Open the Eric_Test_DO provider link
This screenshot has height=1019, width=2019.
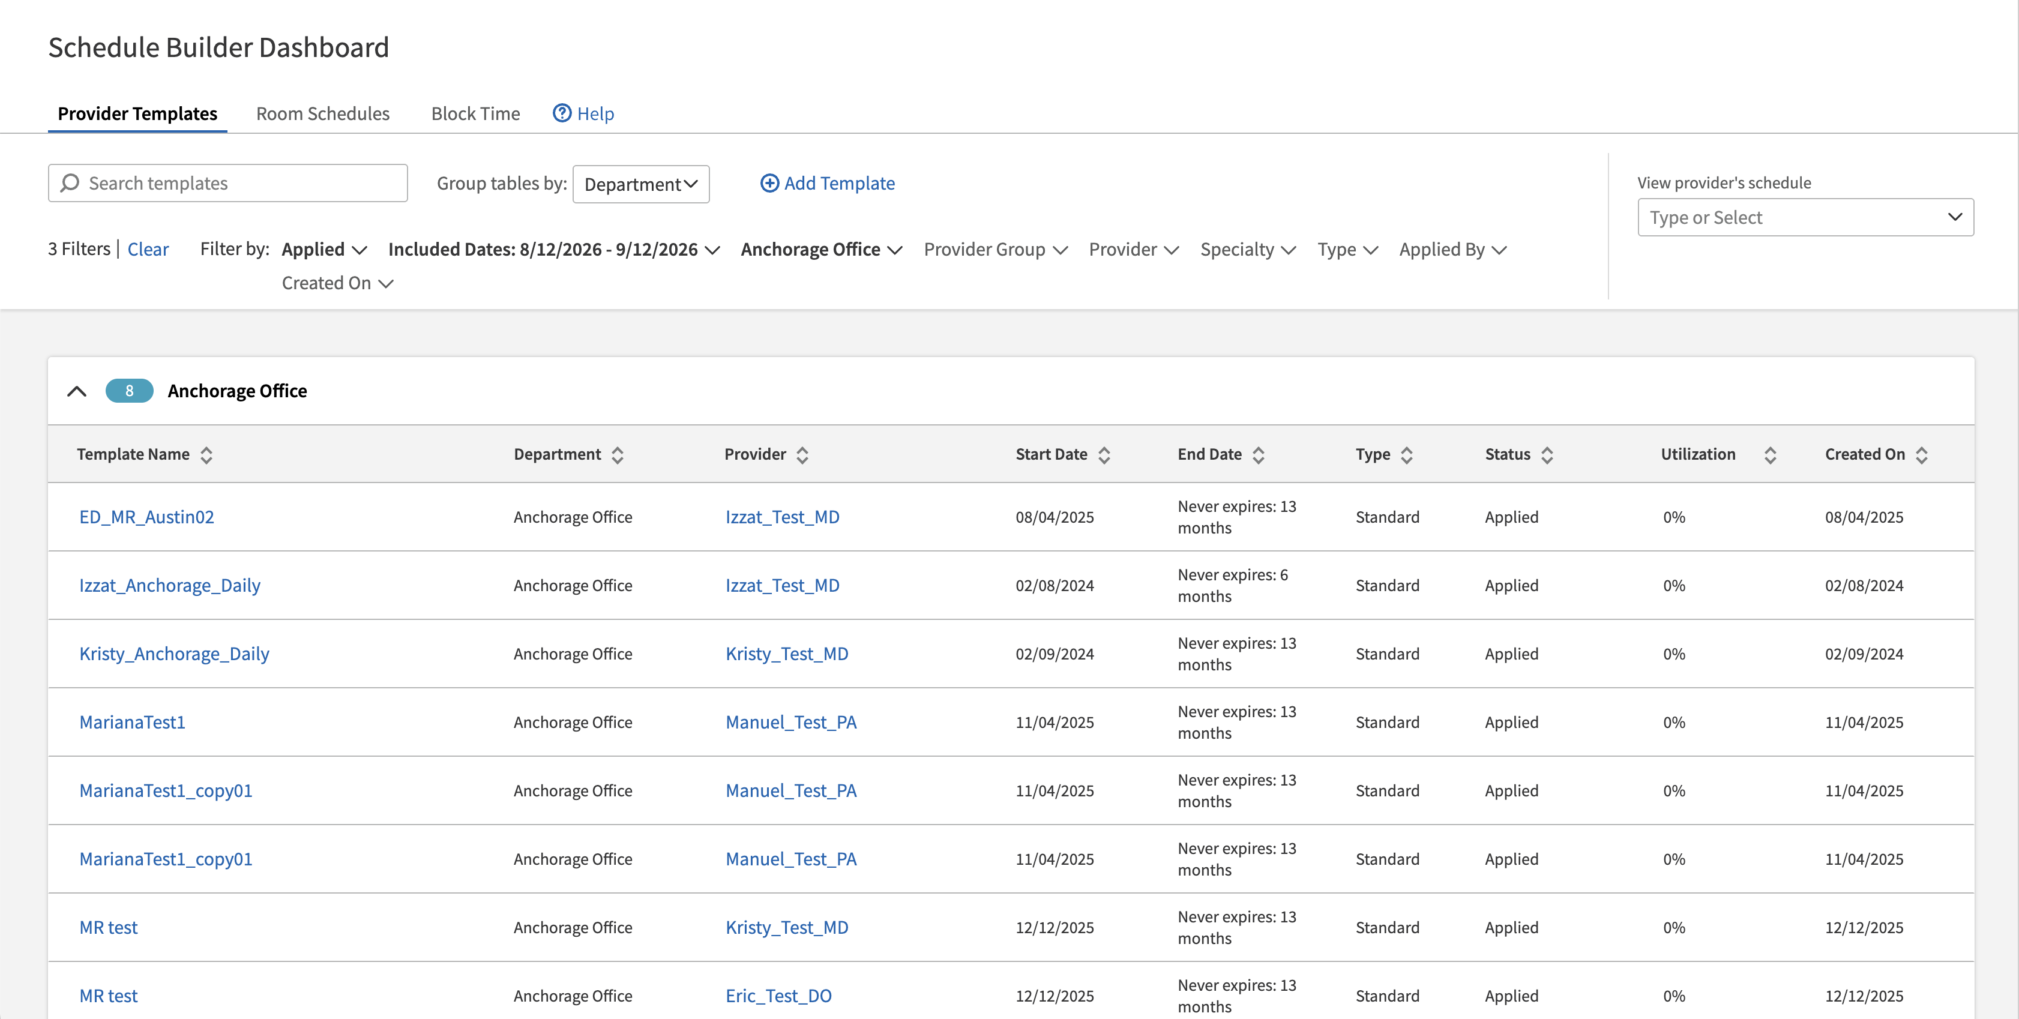tap(778, 996)
